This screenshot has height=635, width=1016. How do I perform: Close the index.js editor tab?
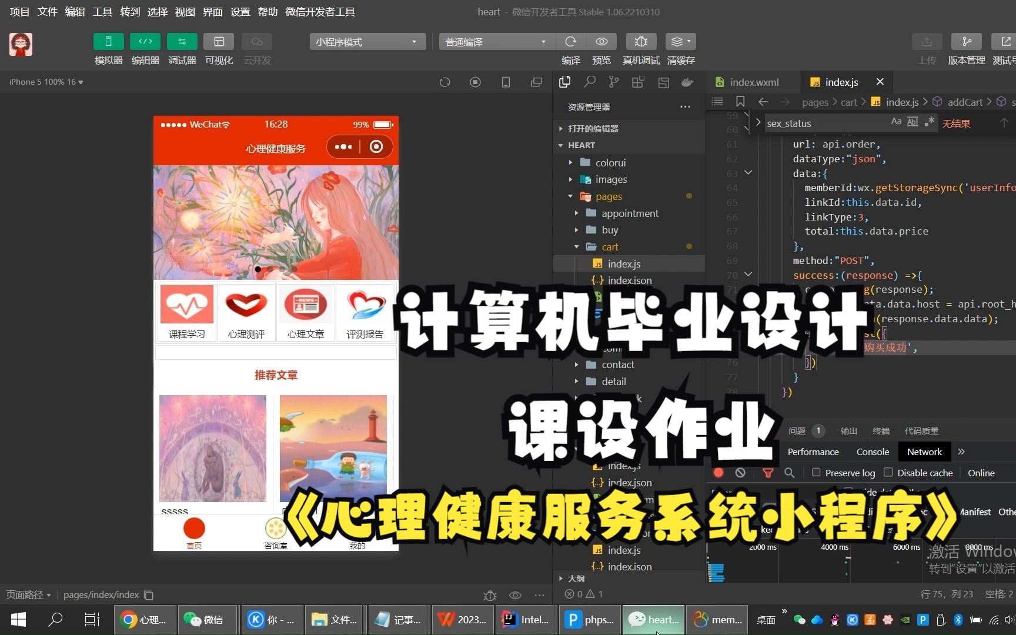click(880, 82)
